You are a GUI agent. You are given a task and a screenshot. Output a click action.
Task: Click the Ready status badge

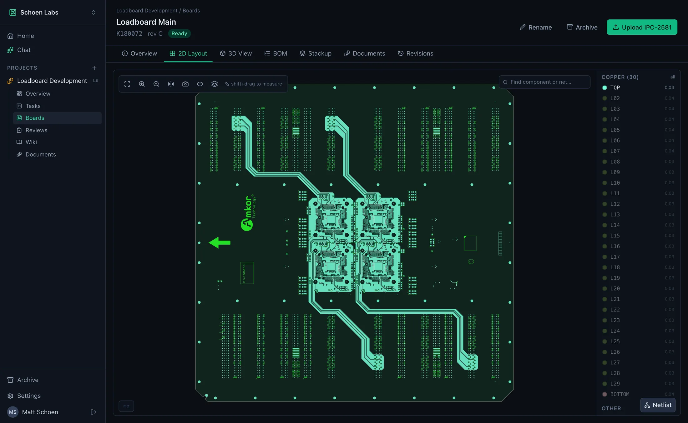[x=179, y=33]
